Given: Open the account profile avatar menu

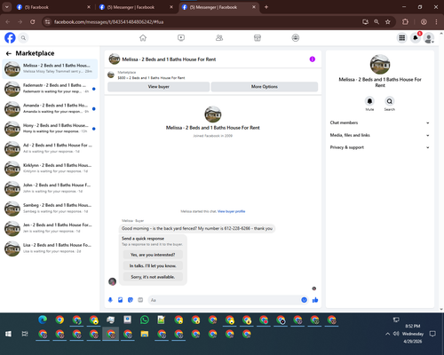Looking at the screenshot, I should [x=429, y=38].
